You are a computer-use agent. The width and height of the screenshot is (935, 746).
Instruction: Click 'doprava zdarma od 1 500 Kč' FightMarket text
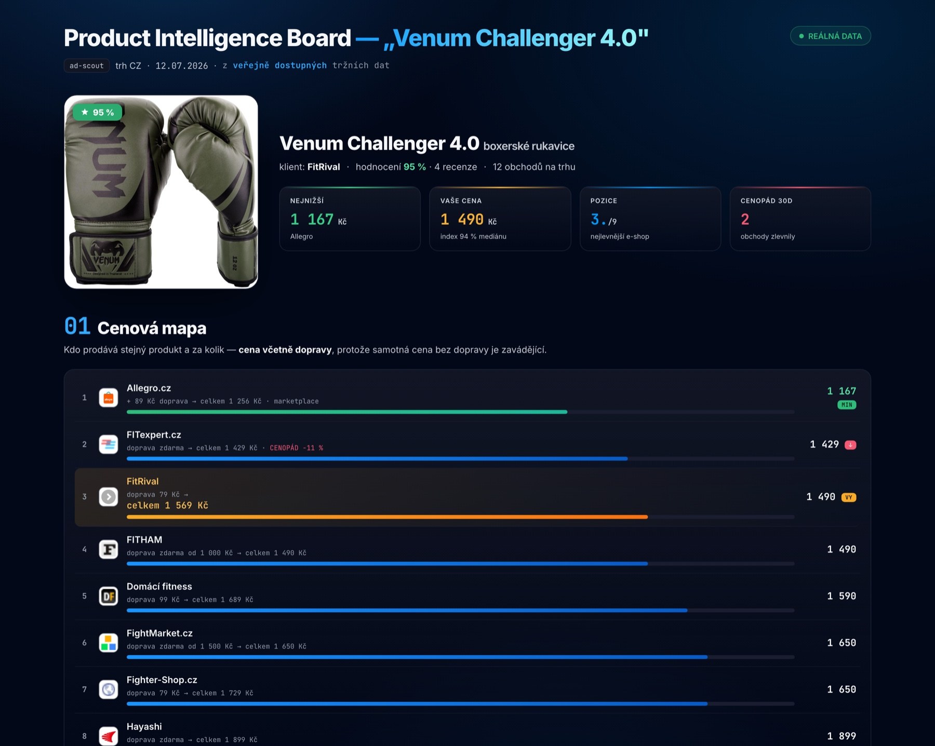pos(180,646)
